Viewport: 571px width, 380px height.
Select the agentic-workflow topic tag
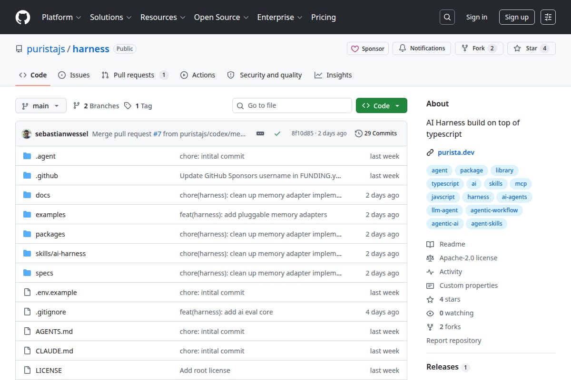494,210
